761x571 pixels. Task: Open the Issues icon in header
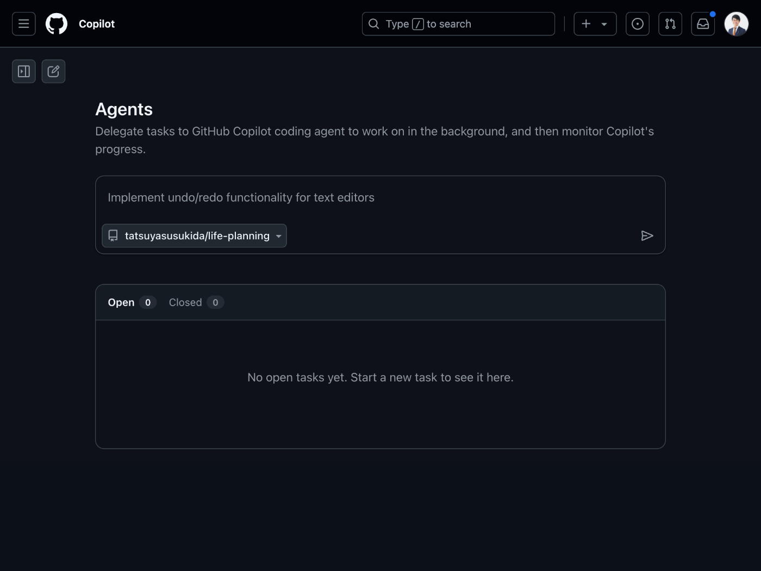click(638, 24)
